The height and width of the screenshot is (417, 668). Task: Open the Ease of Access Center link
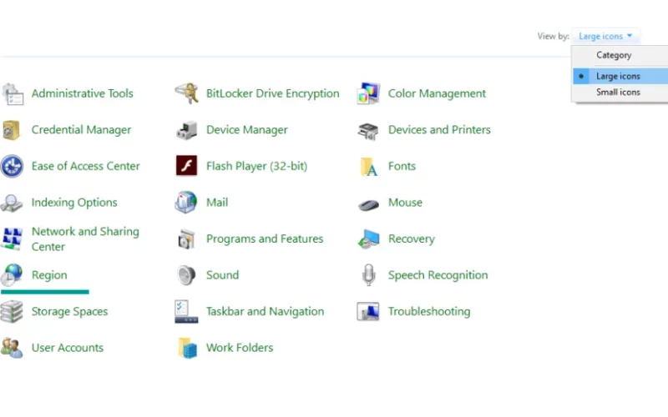[86, 166]
